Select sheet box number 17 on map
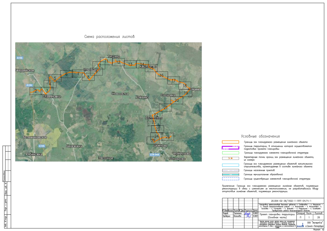This screenshot has width=327, height=231. tap(174, 80)
